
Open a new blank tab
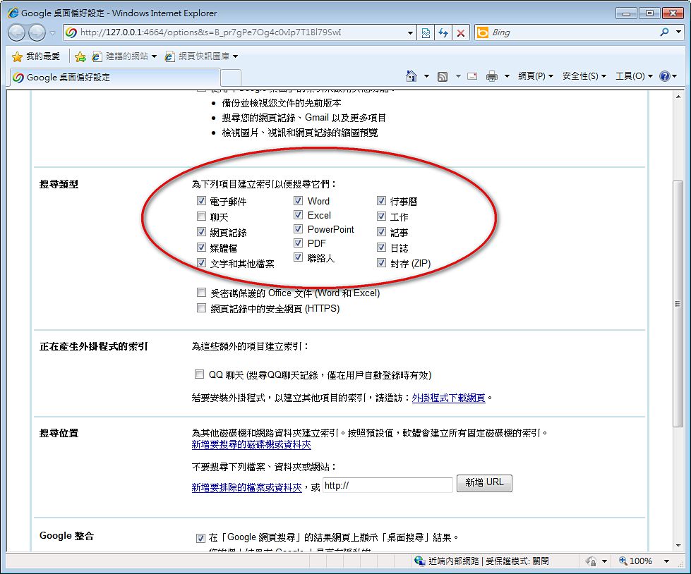click(231, 78)
